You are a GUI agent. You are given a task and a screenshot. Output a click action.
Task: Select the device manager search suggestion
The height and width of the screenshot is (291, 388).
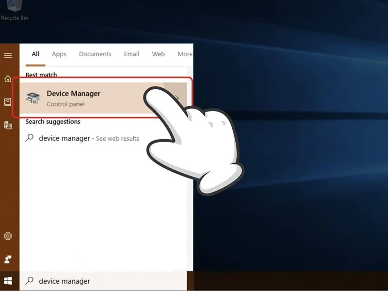[x=64, y=138]
